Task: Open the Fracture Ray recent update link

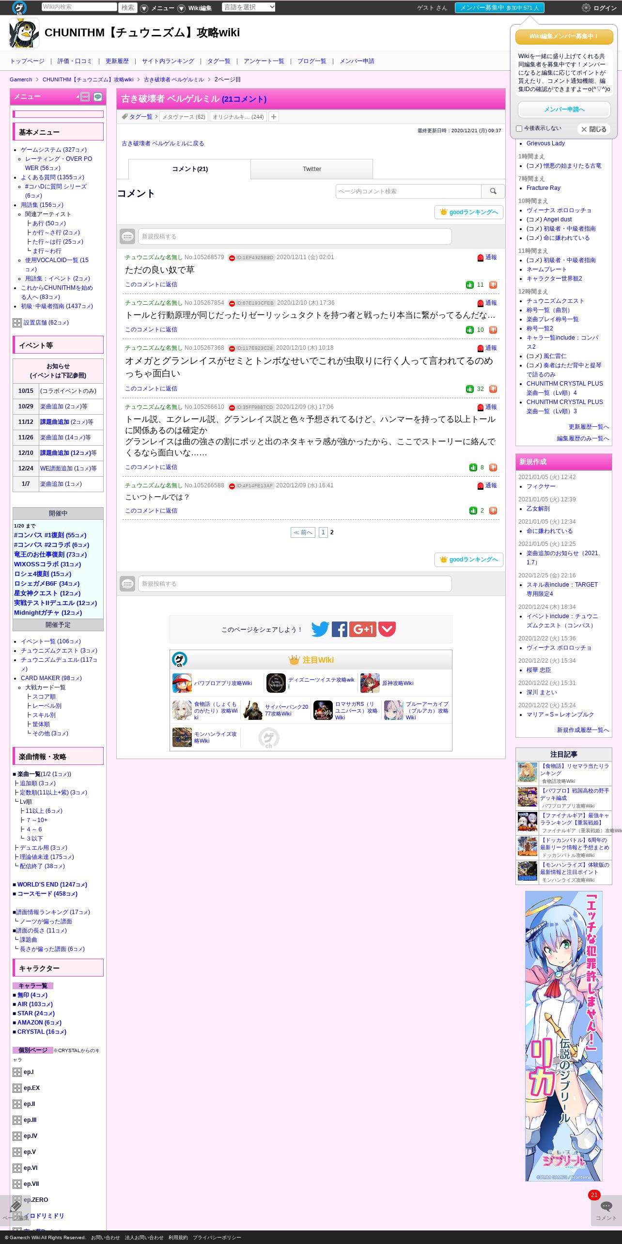Action: click(x=543, y=188)
